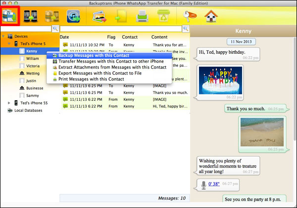
Task: Open Local Databases in the tree
Action: click(x=28, y=111)
